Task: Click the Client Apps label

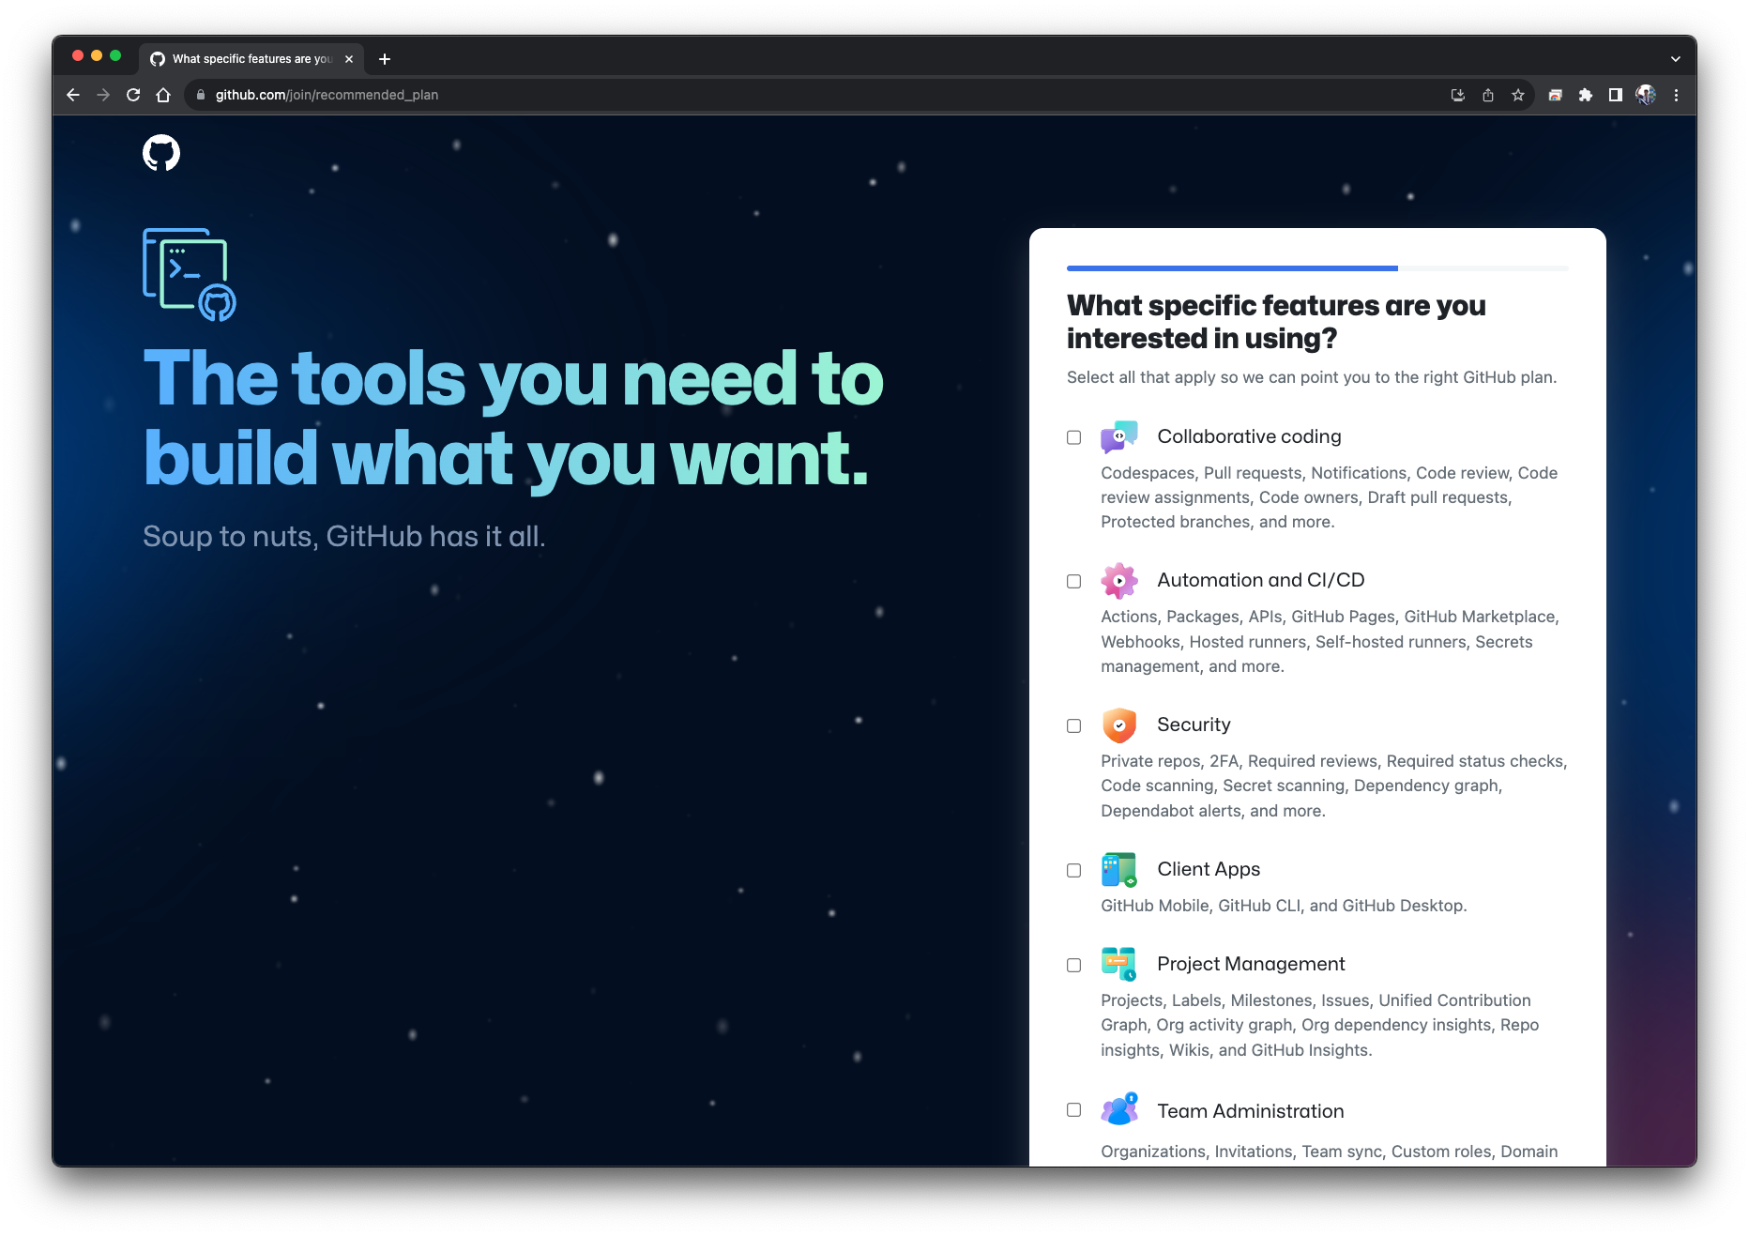Action: [x=1209, y=869]
